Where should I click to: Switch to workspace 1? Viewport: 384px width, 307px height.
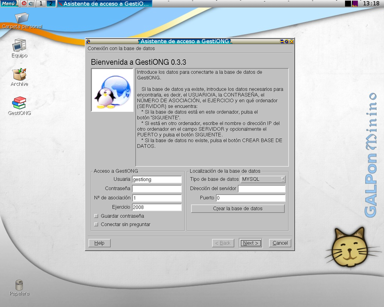(x=41, y=3)
